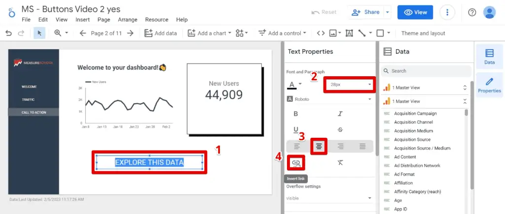The width and height of the screenshot is (505, 214).
Task: Open the font color picker
Action: [294, 85]
